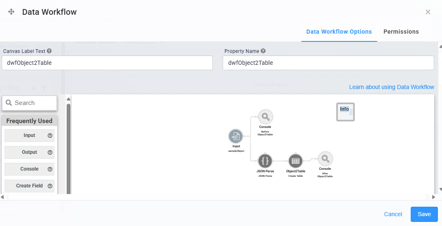Click Cancel to discard changes
The image size is (442, 226).
pyautogui.click(x=393, y=214)
